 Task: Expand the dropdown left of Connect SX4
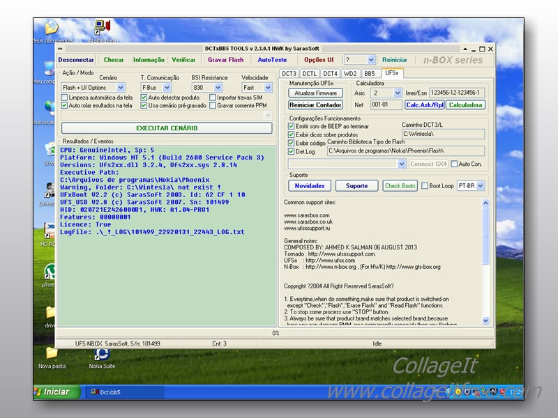pos(402,164)
